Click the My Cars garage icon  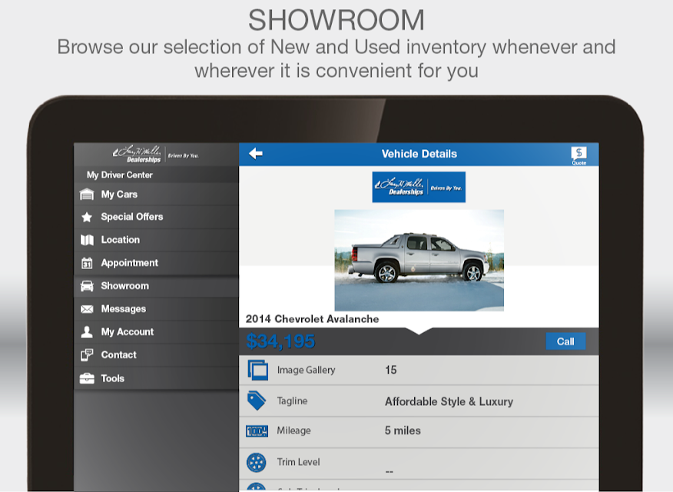click(87, 194)
